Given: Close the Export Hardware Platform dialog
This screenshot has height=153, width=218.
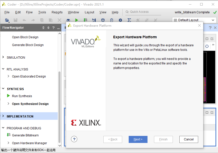Looking at the screenshot, I should (x=199, y=25).
